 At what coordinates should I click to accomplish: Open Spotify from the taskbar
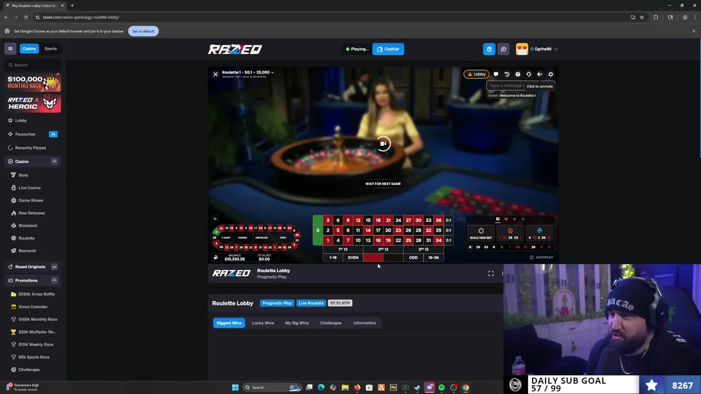[441, 387]
